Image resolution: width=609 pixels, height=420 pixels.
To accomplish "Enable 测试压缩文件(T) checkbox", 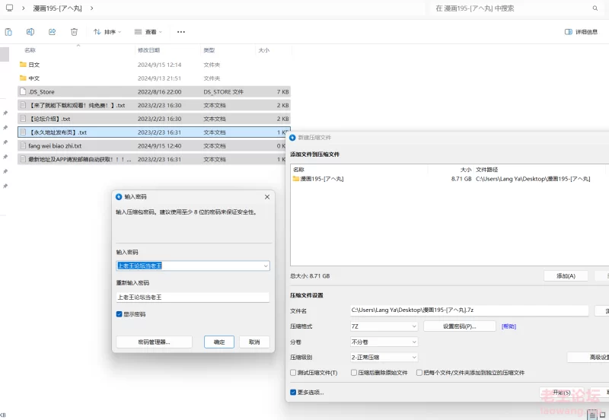I will tap(293, 373).
